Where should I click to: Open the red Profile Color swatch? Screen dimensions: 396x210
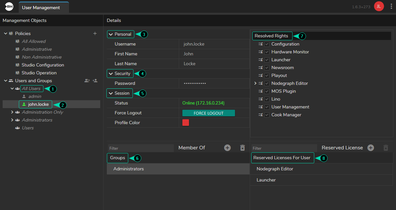pos(186,123)
